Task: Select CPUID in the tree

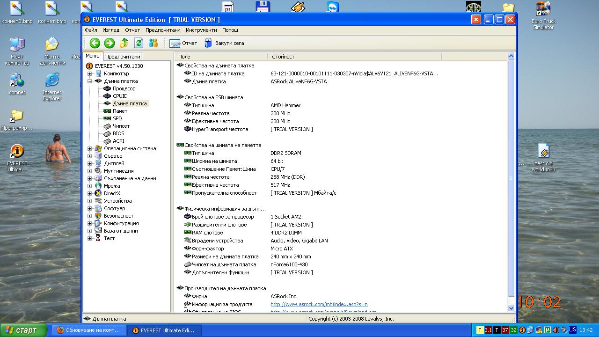Action: (x=120, y=96)
